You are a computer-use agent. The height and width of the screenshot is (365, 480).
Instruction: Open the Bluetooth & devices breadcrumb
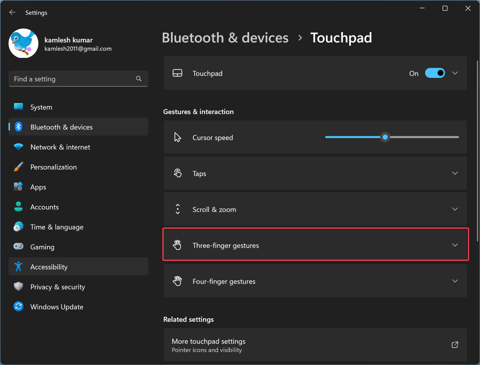tap(225, 37)
